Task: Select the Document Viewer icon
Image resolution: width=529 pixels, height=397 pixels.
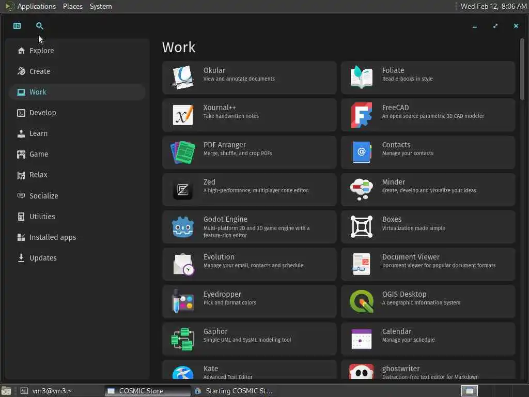Action: [361, 264]
